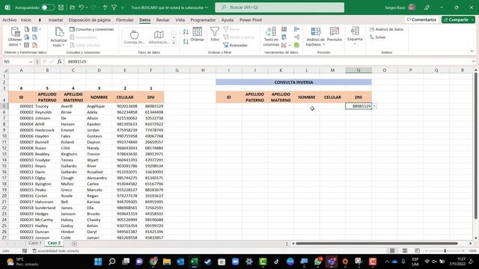
Task: Launch the Solver add-in
Action: coord(378,37)
